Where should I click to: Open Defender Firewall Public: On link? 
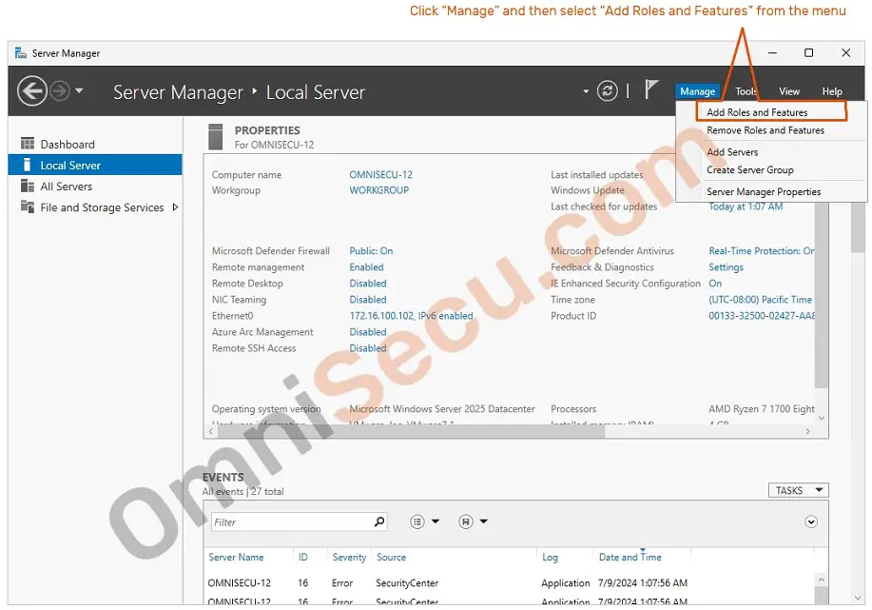371,251
